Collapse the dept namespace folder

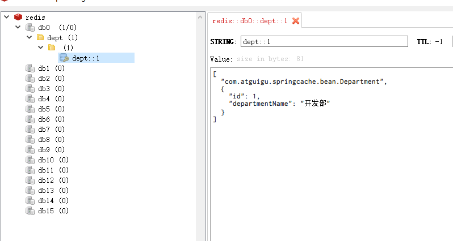coord(29,37)
